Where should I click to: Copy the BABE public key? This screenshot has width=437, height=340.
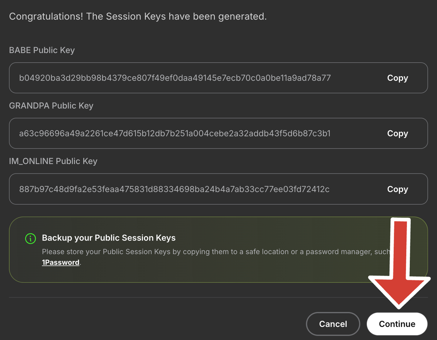397,78
